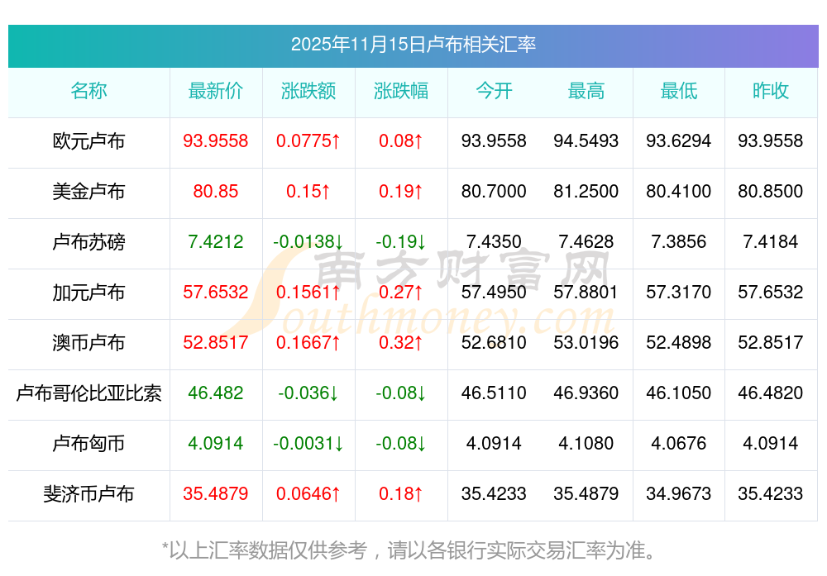The height and width of the screenshot is (576, 827).
Task: Select the 加元卢布 row name
Action: 88,293
